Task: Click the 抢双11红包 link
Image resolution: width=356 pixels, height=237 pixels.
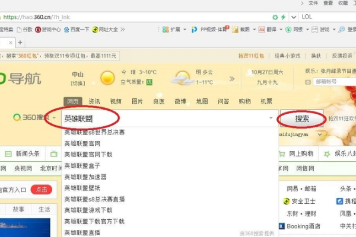Action: pyautogui.click(x=251, y=56)
